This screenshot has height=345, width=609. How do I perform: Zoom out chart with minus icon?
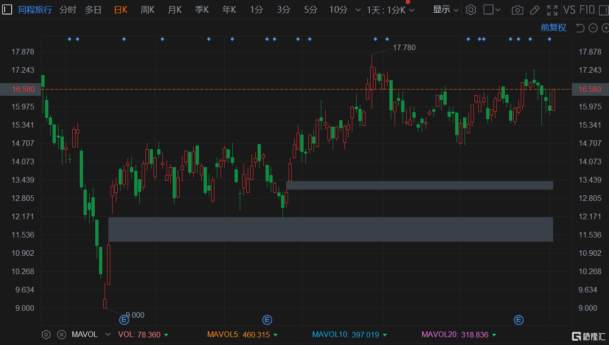(593, 28)
